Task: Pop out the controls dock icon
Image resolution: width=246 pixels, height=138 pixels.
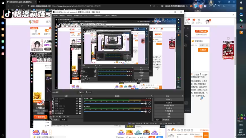Action: pyautogui.click(x=182, y=96)
